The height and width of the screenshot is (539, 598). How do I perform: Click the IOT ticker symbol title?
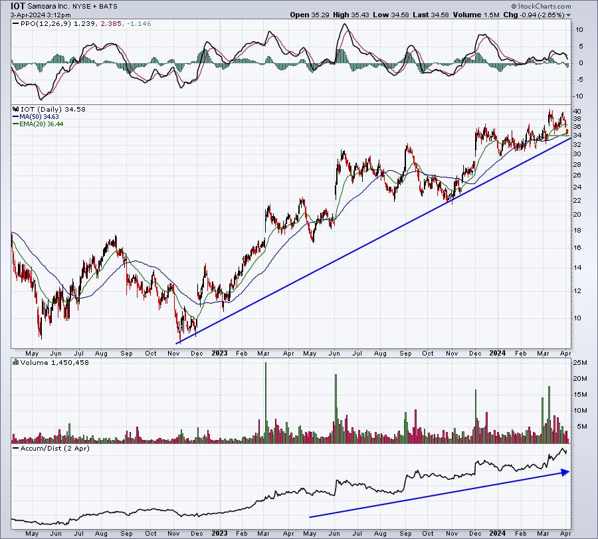coord(17,6)
